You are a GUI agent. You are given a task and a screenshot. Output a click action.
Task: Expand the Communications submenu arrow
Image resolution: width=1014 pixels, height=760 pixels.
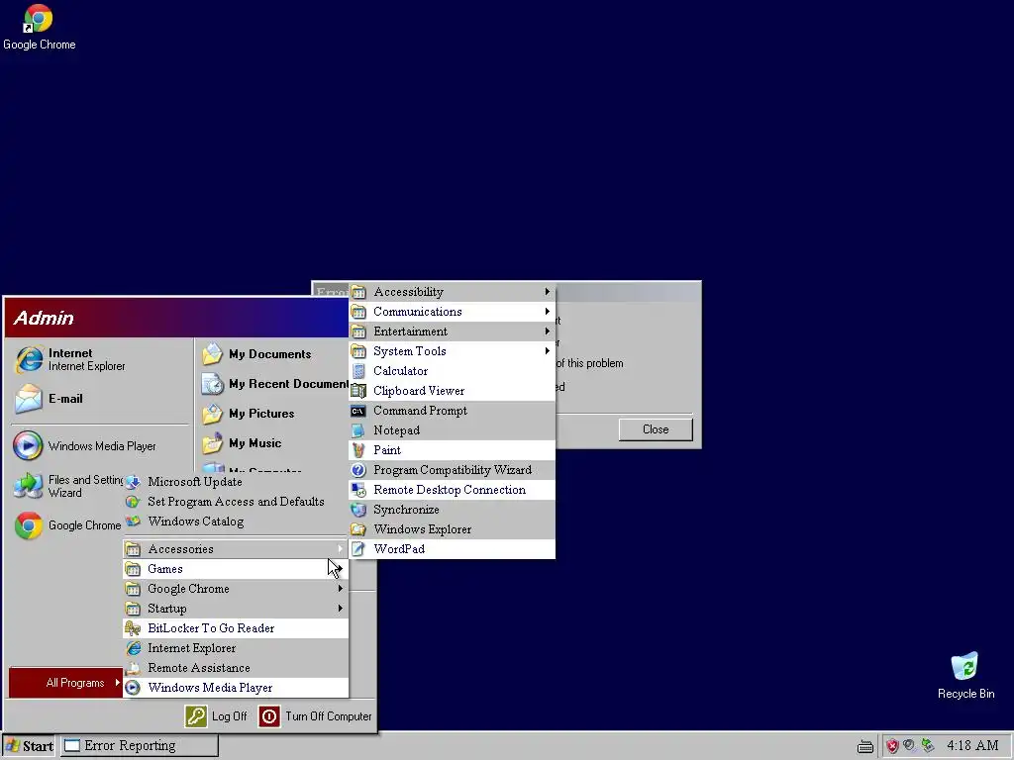(x=547, y=312)
